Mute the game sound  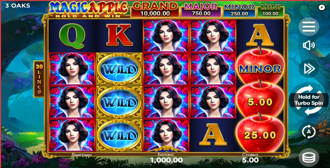pos(309,45)
